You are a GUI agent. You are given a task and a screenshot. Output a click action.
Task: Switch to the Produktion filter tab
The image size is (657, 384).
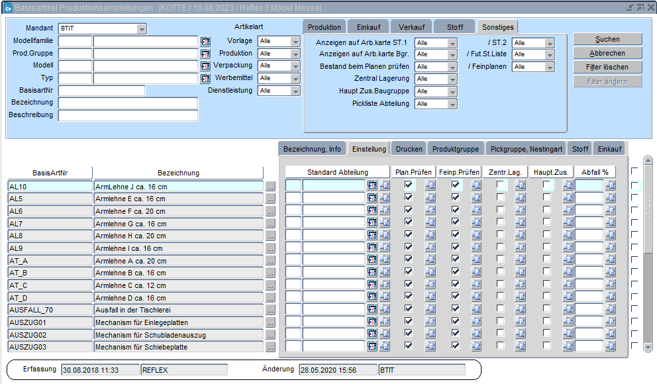325,27
